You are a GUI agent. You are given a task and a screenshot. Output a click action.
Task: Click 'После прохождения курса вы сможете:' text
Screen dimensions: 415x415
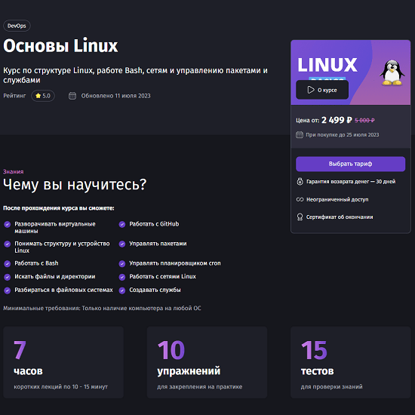[x=59, y=208]
